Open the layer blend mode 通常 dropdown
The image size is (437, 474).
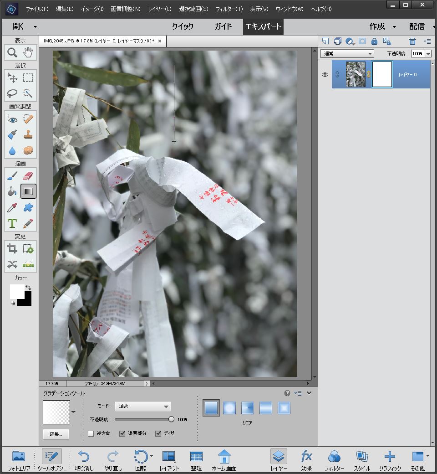(347, 54)
